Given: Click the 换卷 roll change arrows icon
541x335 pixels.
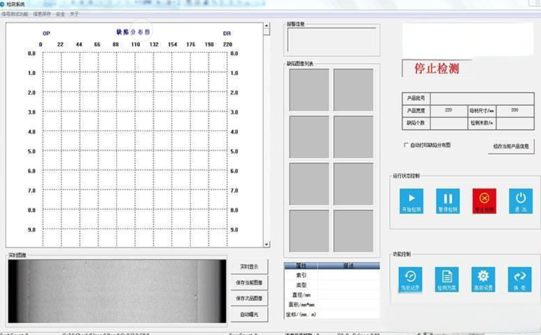Looking at the screenshot, I should point(520,279).
